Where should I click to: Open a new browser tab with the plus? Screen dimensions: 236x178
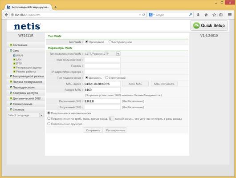click(56, 7)
